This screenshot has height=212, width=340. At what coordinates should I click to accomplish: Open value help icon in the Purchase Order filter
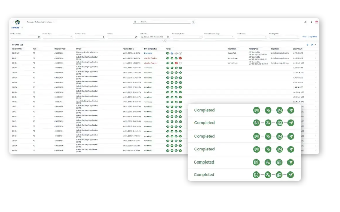103,37
